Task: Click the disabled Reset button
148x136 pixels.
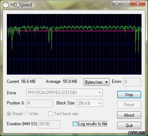Action: pos(129,105)
